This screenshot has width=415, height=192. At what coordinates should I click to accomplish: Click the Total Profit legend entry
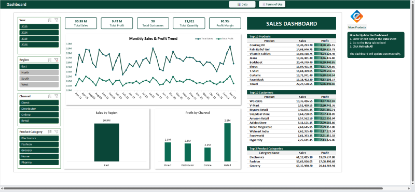point(225,39)
